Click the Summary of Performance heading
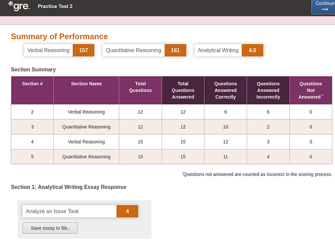 point(59,36)
